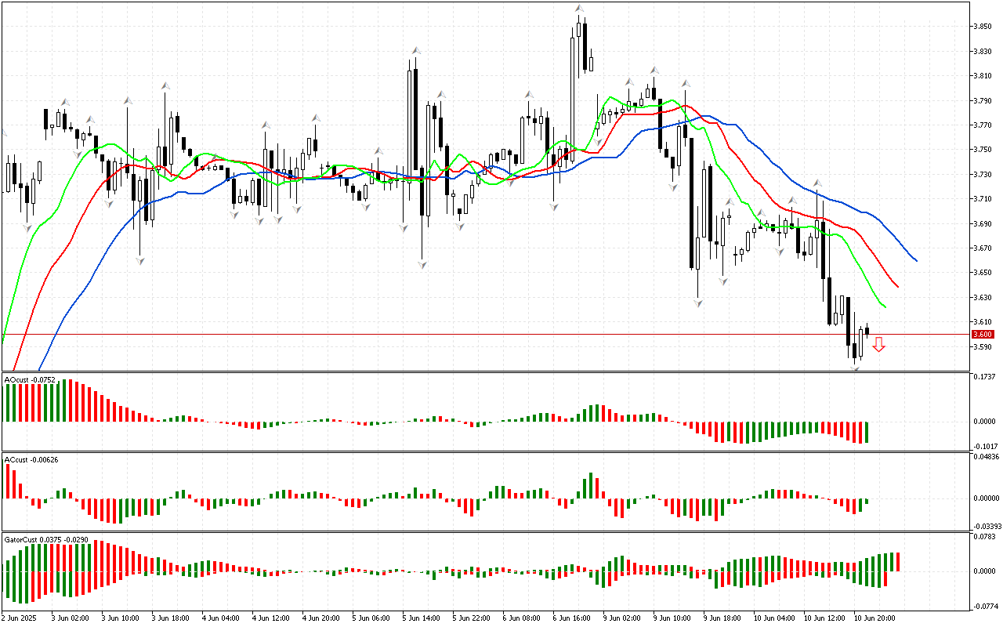Select the up fractal near 10 Jun 12:00 high
Image resolution: width=1003 pixels, height=627 pixels.
817,182
